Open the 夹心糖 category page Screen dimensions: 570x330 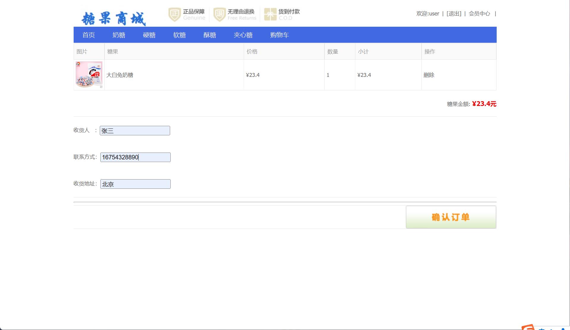243,35
